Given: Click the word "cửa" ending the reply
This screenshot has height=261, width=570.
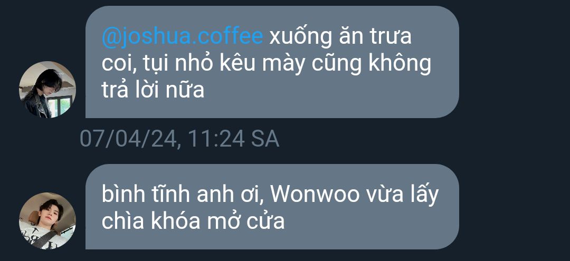Looking at the screenshot, I should pos(265,221).
